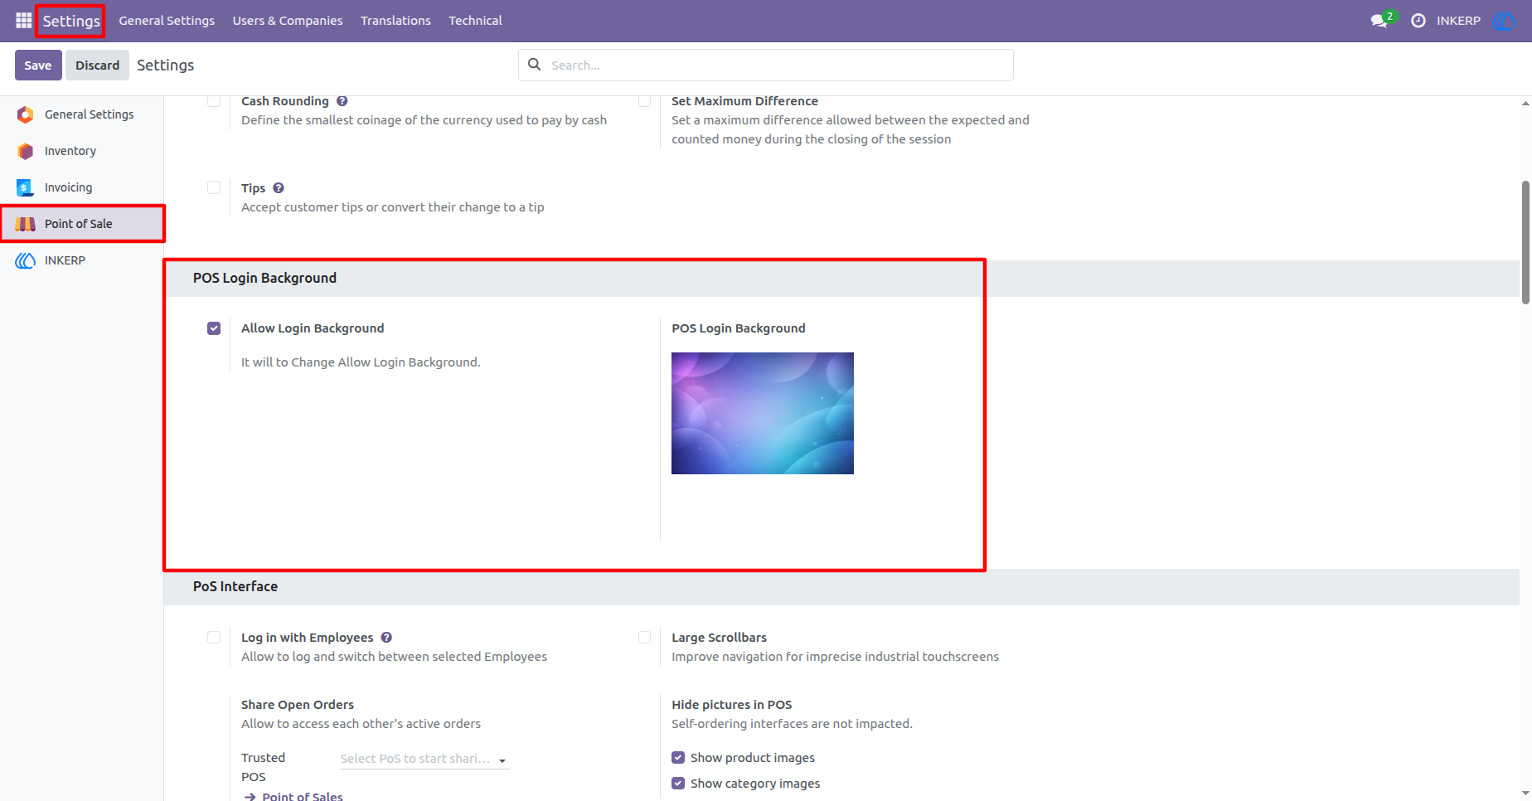This screenshot has height=801, width=1532.
Task: Enable Log in with Employees checkbox
Action: 214,638
